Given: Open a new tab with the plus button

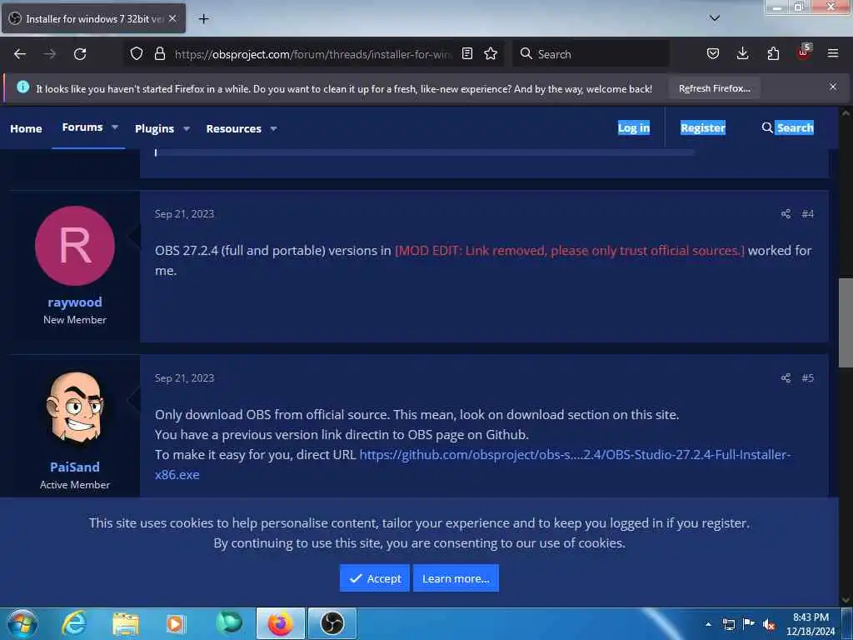Looking at the screenshot, I should point(203,19).
